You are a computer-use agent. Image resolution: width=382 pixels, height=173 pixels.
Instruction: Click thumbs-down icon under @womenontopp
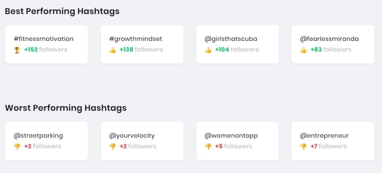coord(208,147)
